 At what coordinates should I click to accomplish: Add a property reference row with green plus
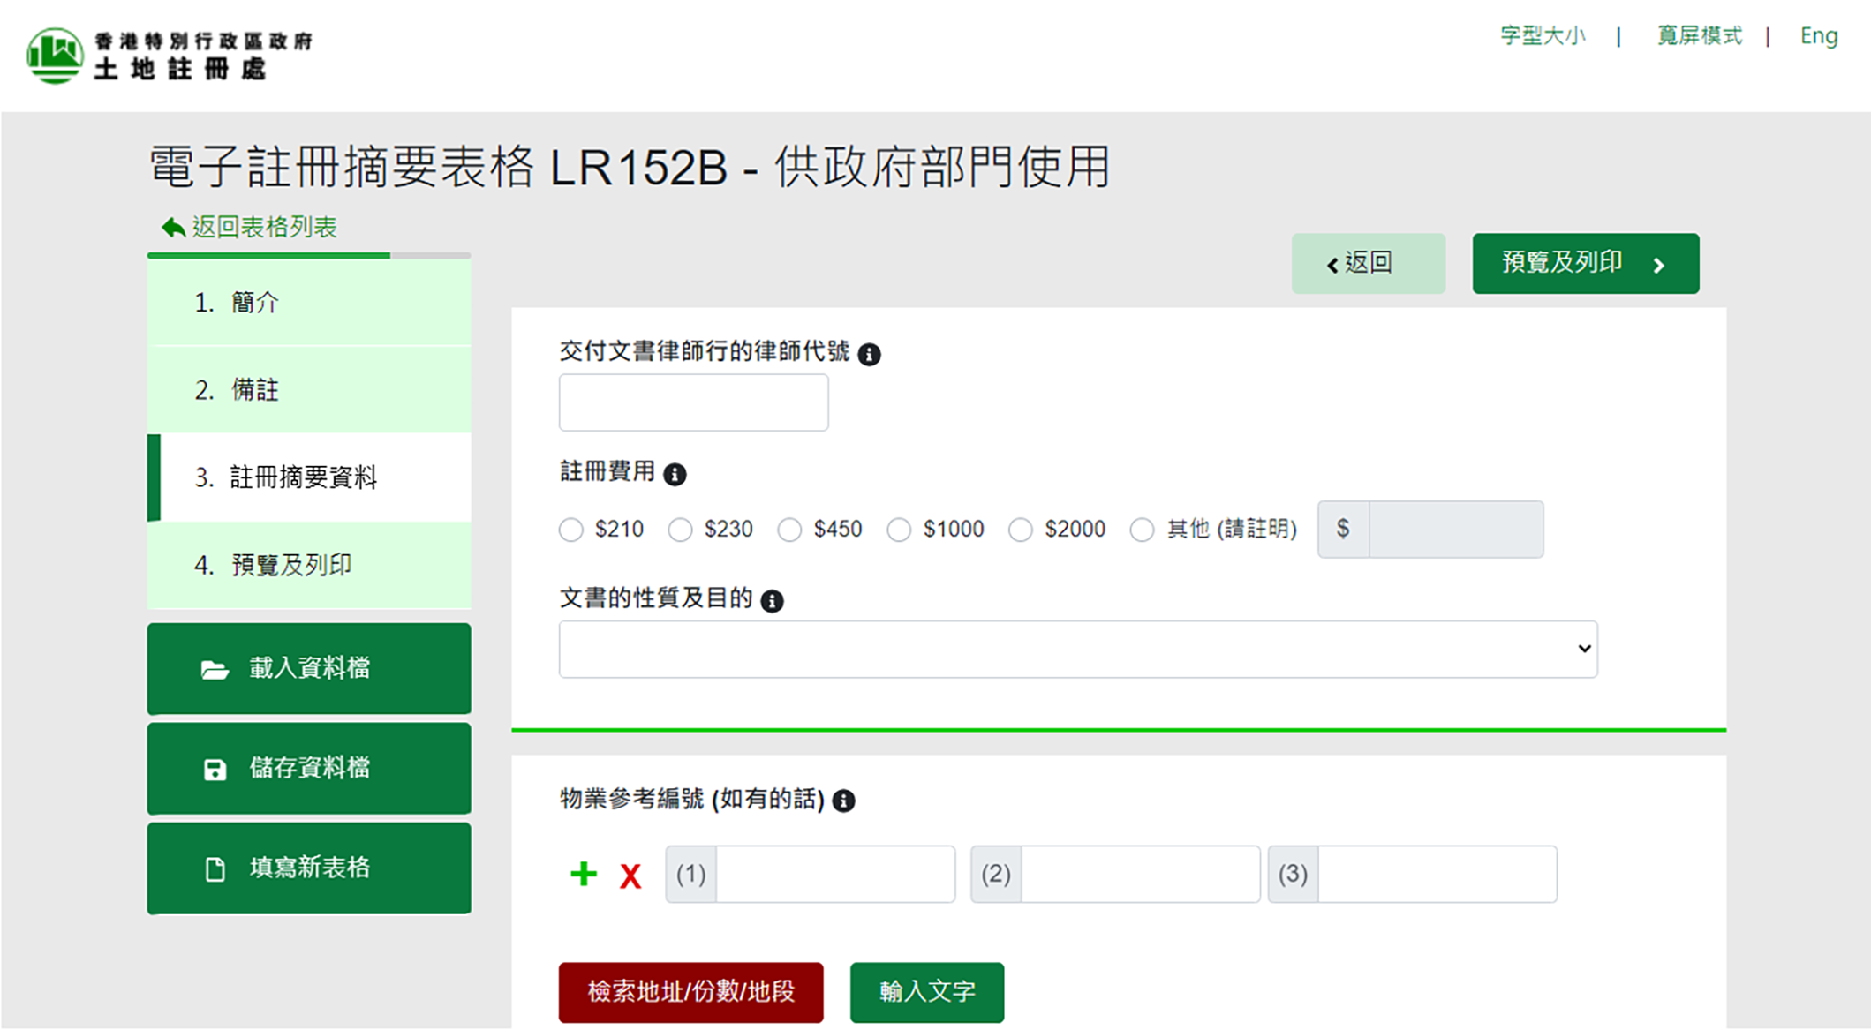point(584,874)
